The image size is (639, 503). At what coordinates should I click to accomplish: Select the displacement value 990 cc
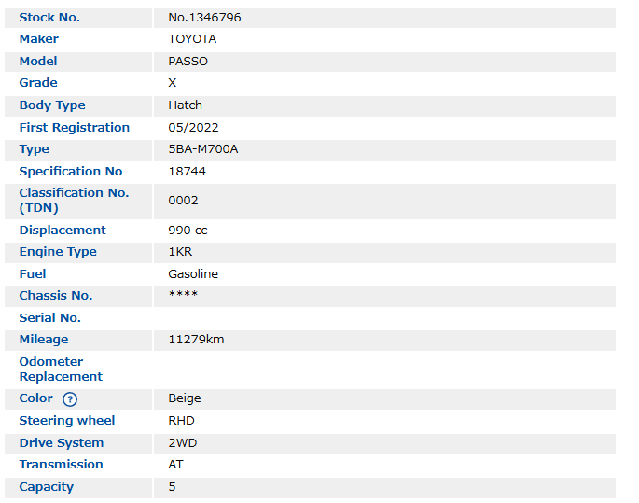coord(188,231)
